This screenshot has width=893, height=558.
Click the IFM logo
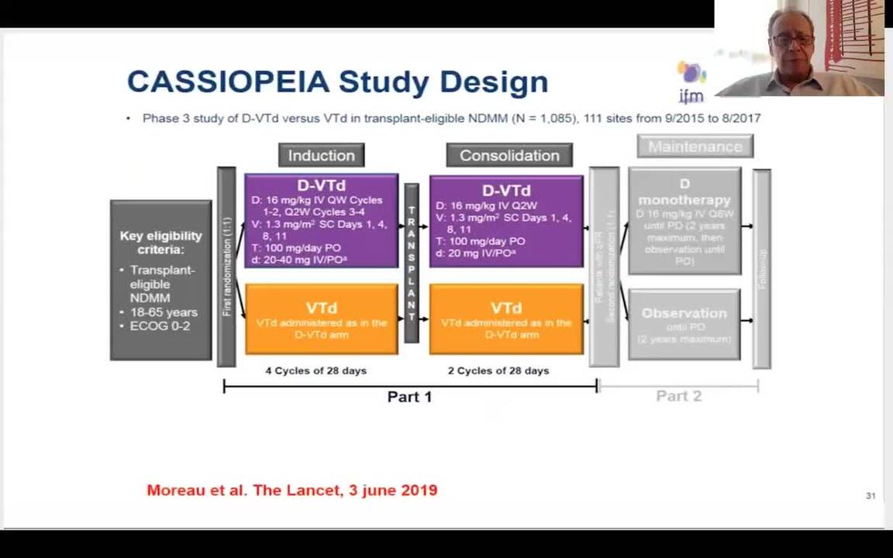tap(691, 83)
